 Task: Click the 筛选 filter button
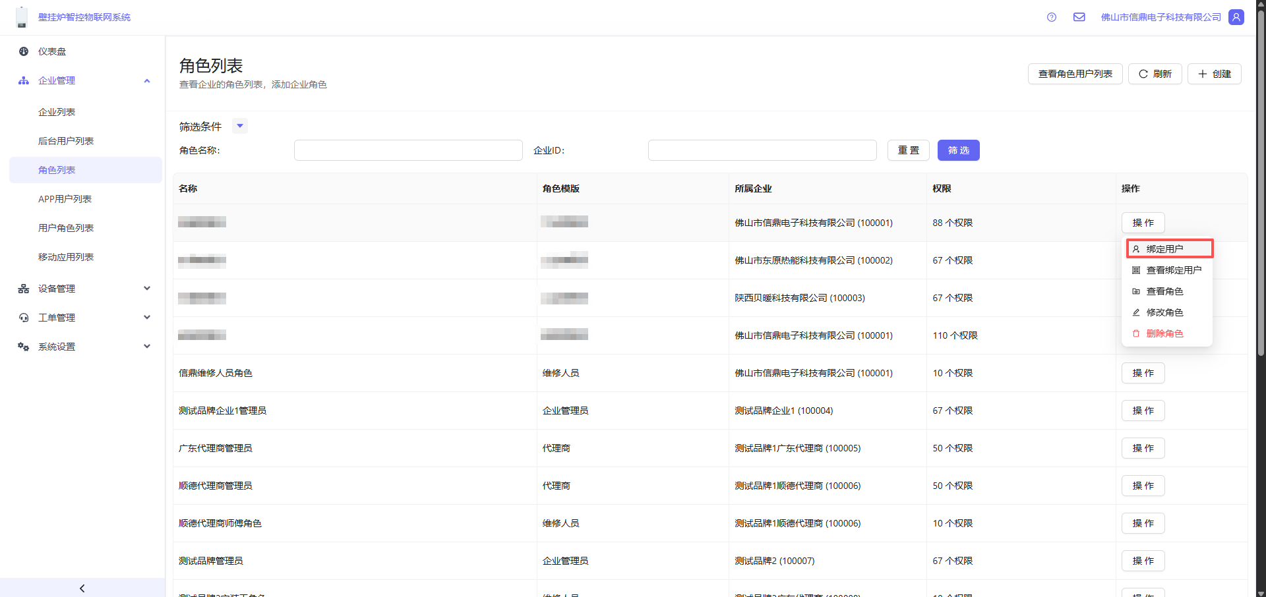click(958, 150)
